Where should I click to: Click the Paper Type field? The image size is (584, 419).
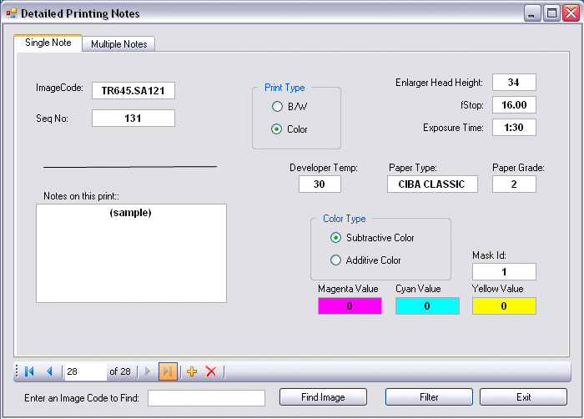click(x=432, y=184)
